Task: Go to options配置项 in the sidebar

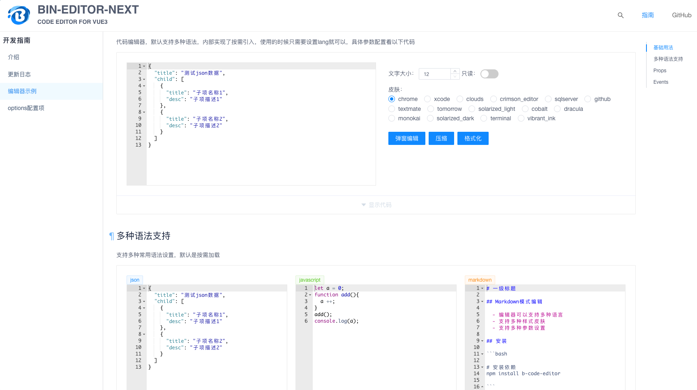Action: (x=26, y=108)
